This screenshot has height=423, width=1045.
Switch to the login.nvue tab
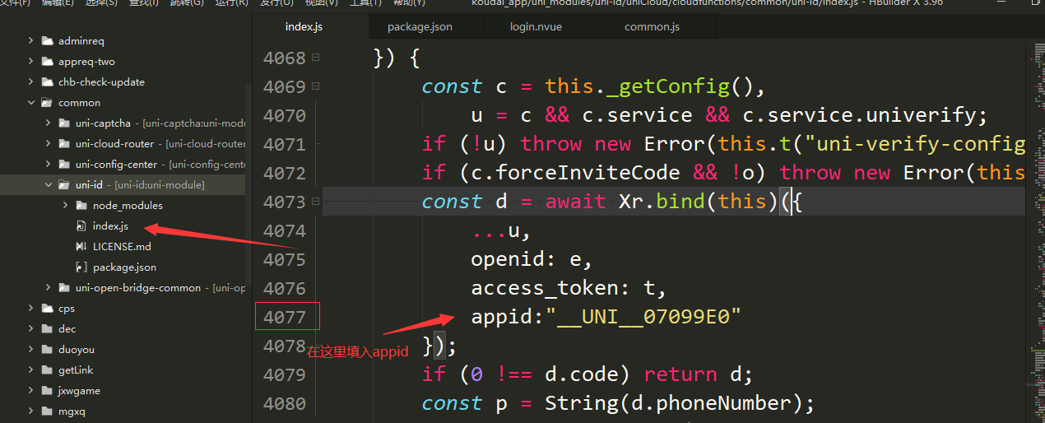click(x=536, y=27)
